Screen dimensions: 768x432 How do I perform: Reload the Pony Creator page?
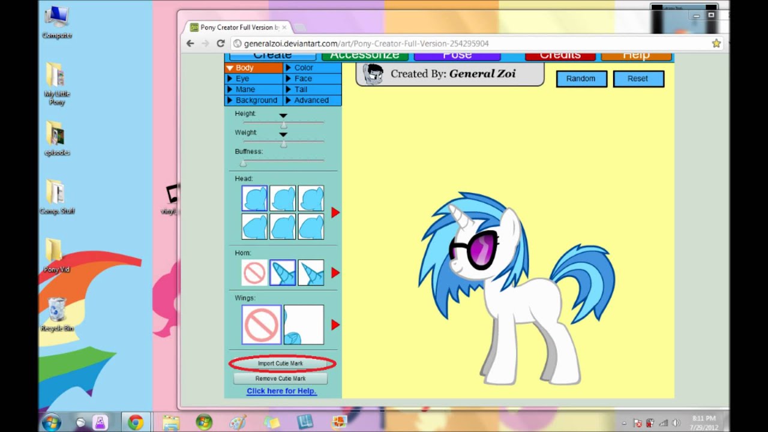click(221, 43)
